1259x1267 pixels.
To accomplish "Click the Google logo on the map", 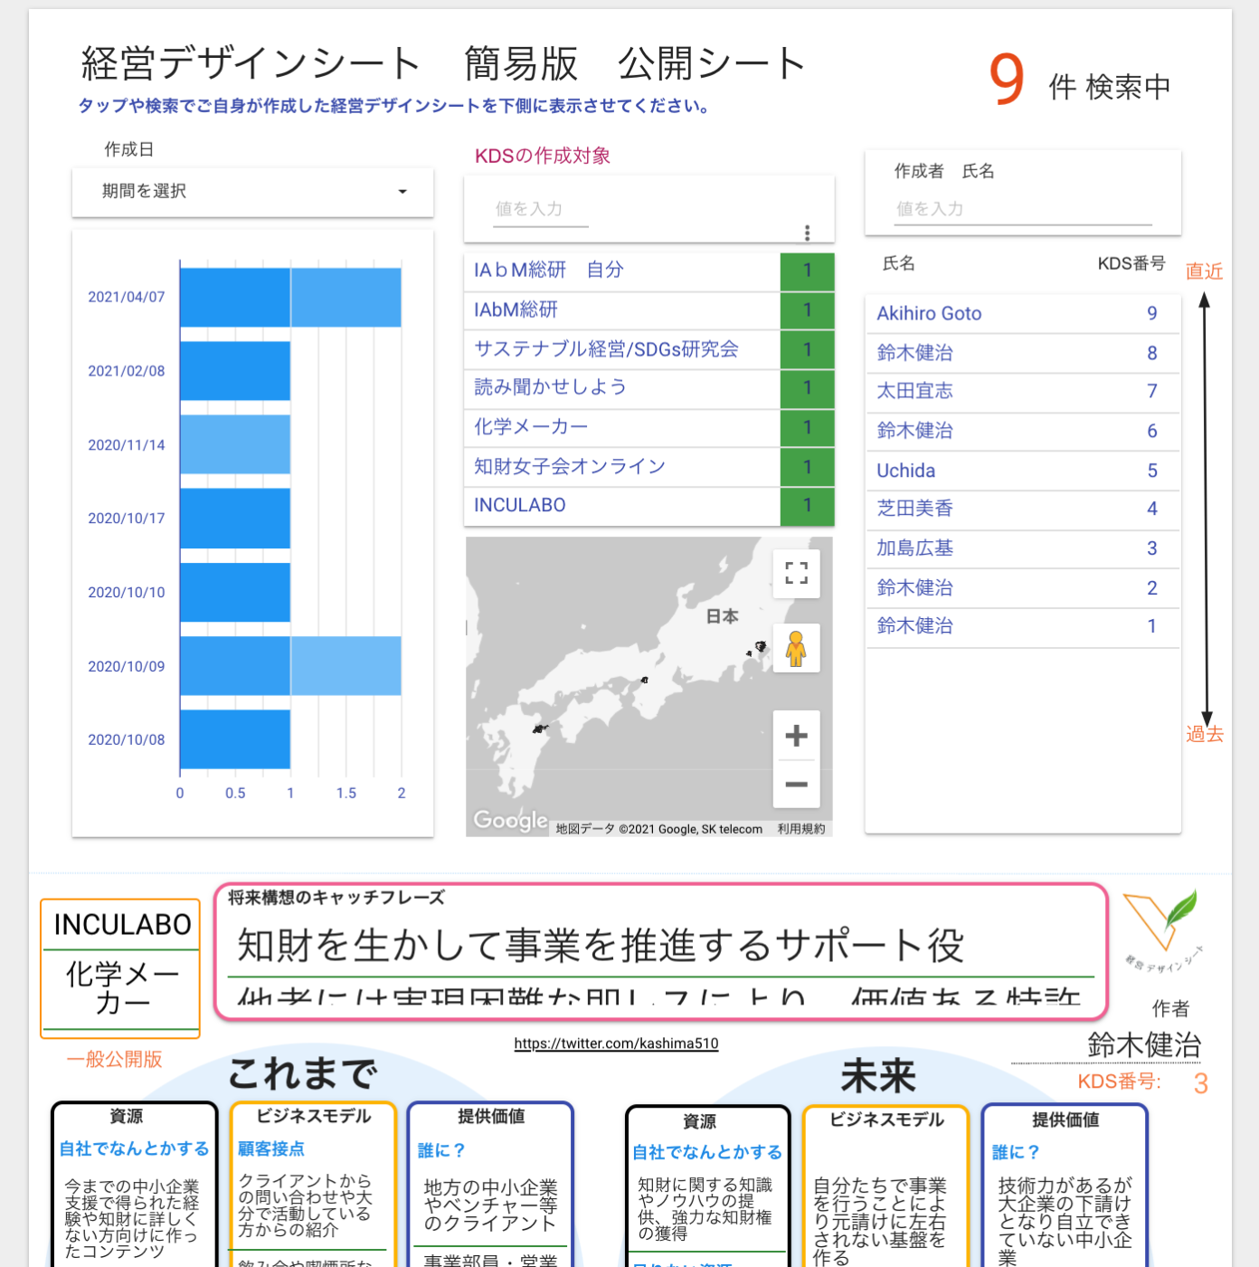I will tap(510, 820).
